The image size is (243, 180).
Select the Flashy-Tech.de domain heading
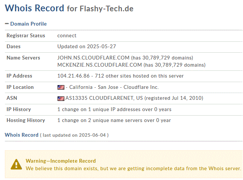click(x=106, y=9)
